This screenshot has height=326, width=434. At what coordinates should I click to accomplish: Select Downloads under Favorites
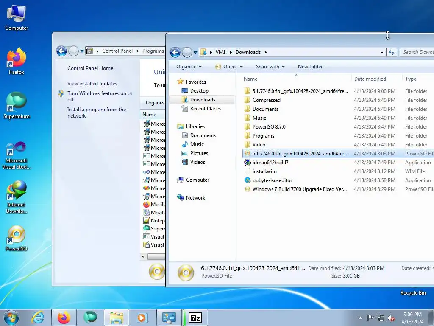202,99
